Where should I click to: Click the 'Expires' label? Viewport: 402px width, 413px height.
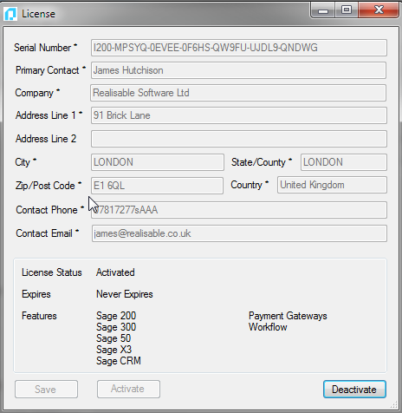point(36,294)
